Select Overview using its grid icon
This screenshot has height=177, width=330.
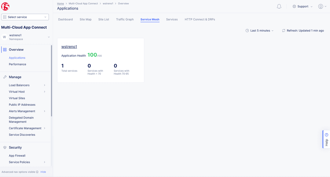4,49
